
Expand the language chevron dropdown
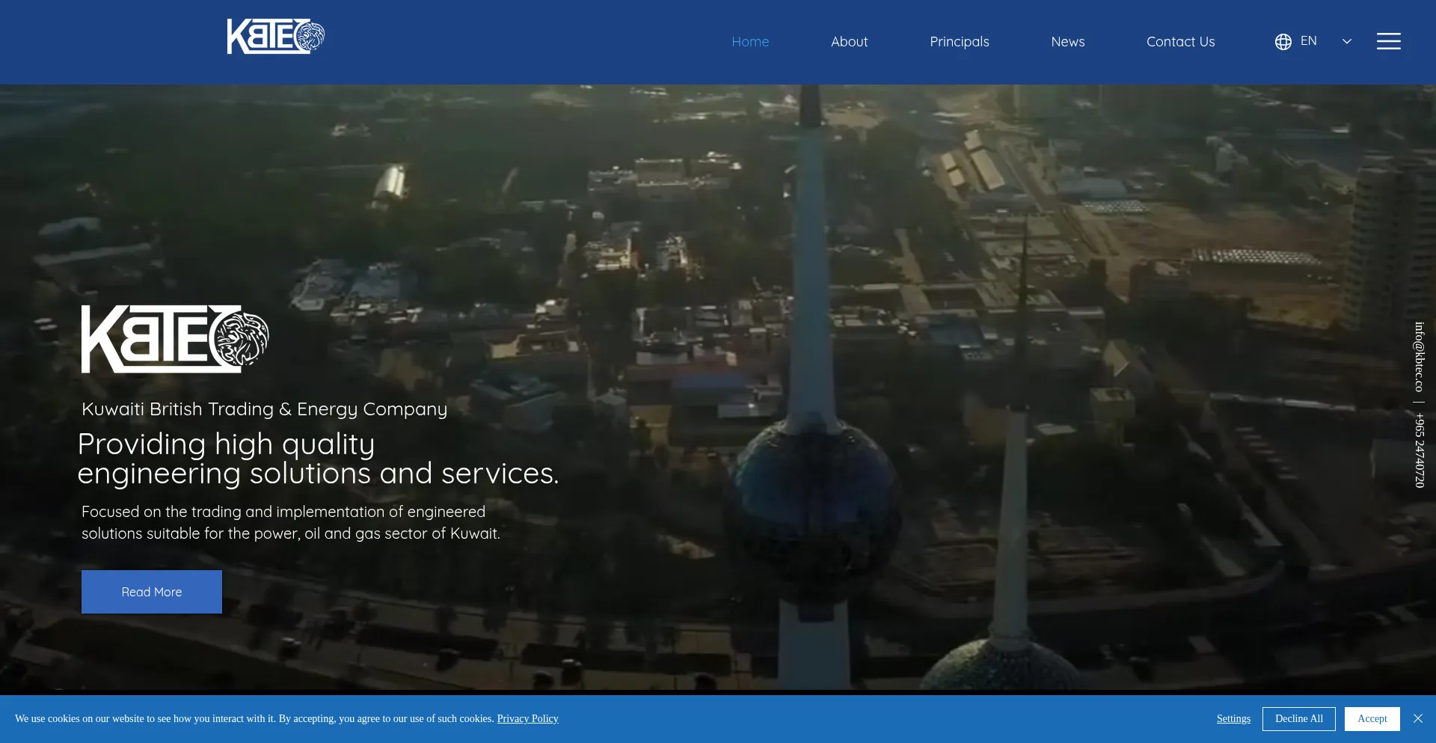click(x=1347, y=42)
